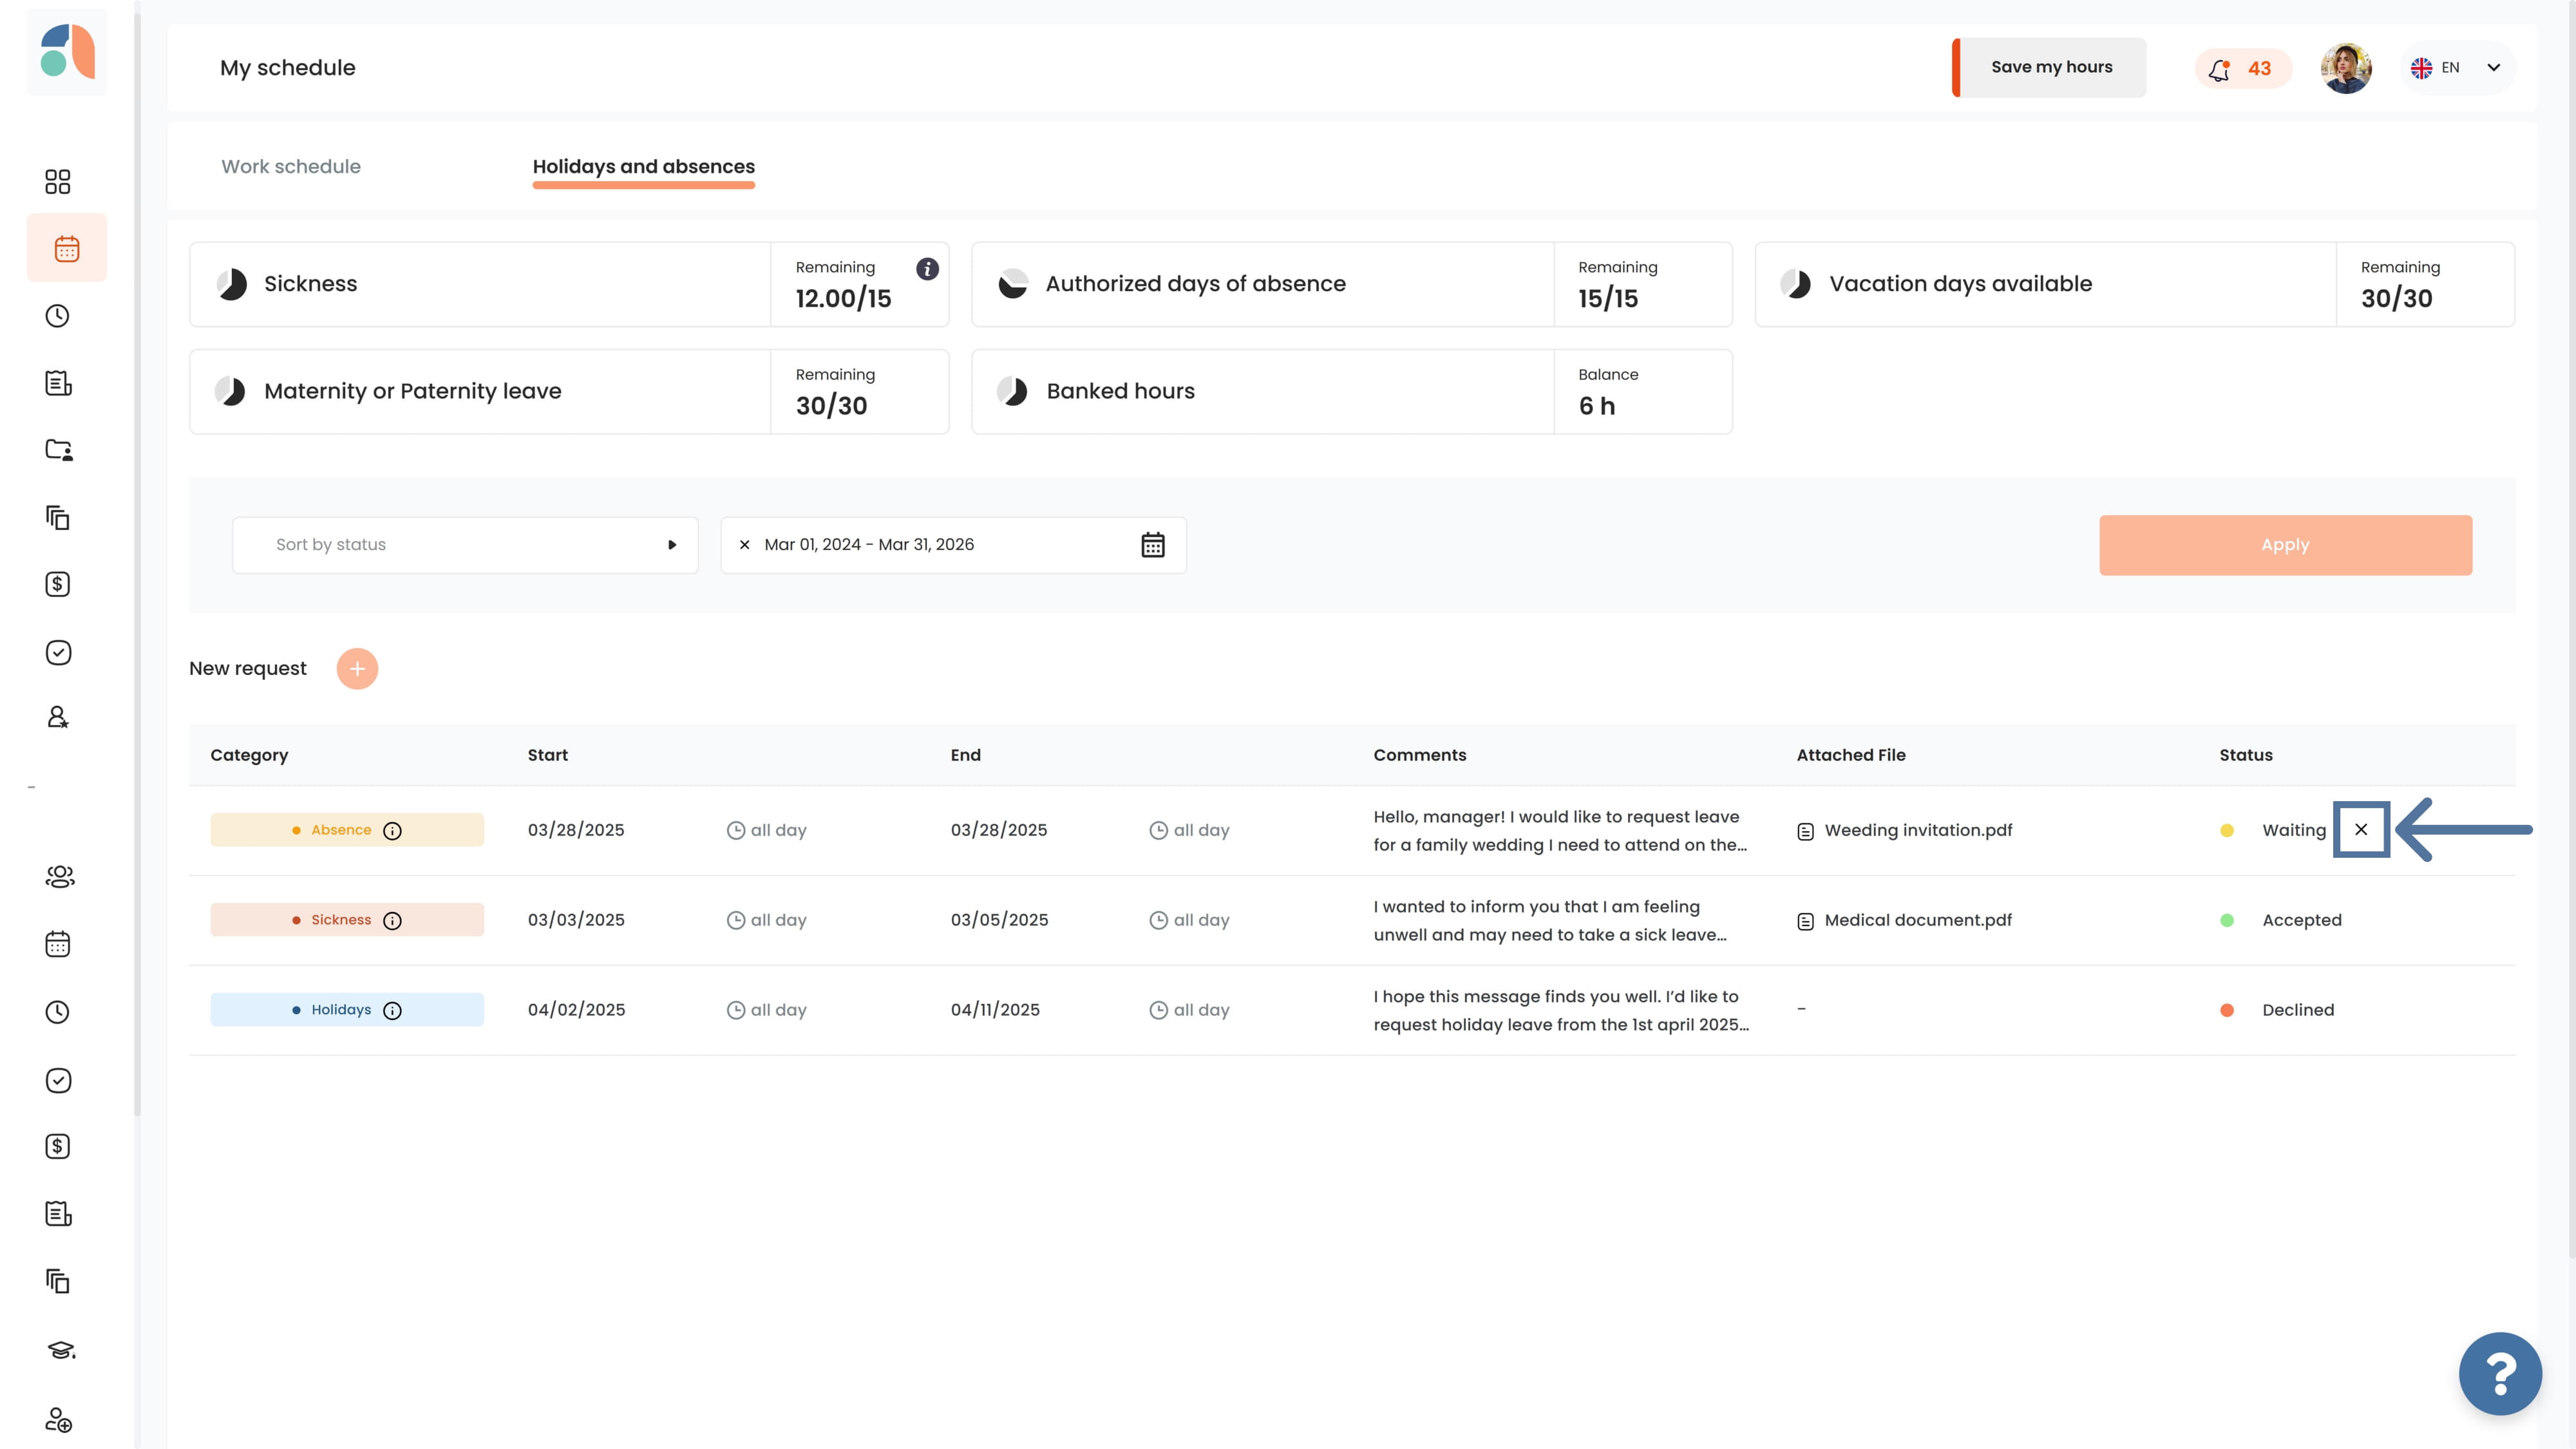Click the Sickness remaining info icon
This screenshot has width=2576, height=1449.
point(927,268)
